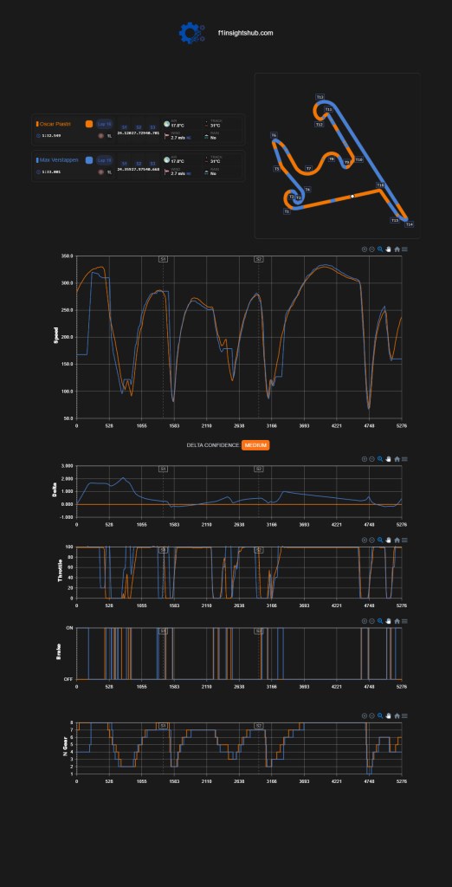This screenshot has width=452, height=887.
Task: Open the Speed chart hamburger export menu
Action: pos(404,249)
